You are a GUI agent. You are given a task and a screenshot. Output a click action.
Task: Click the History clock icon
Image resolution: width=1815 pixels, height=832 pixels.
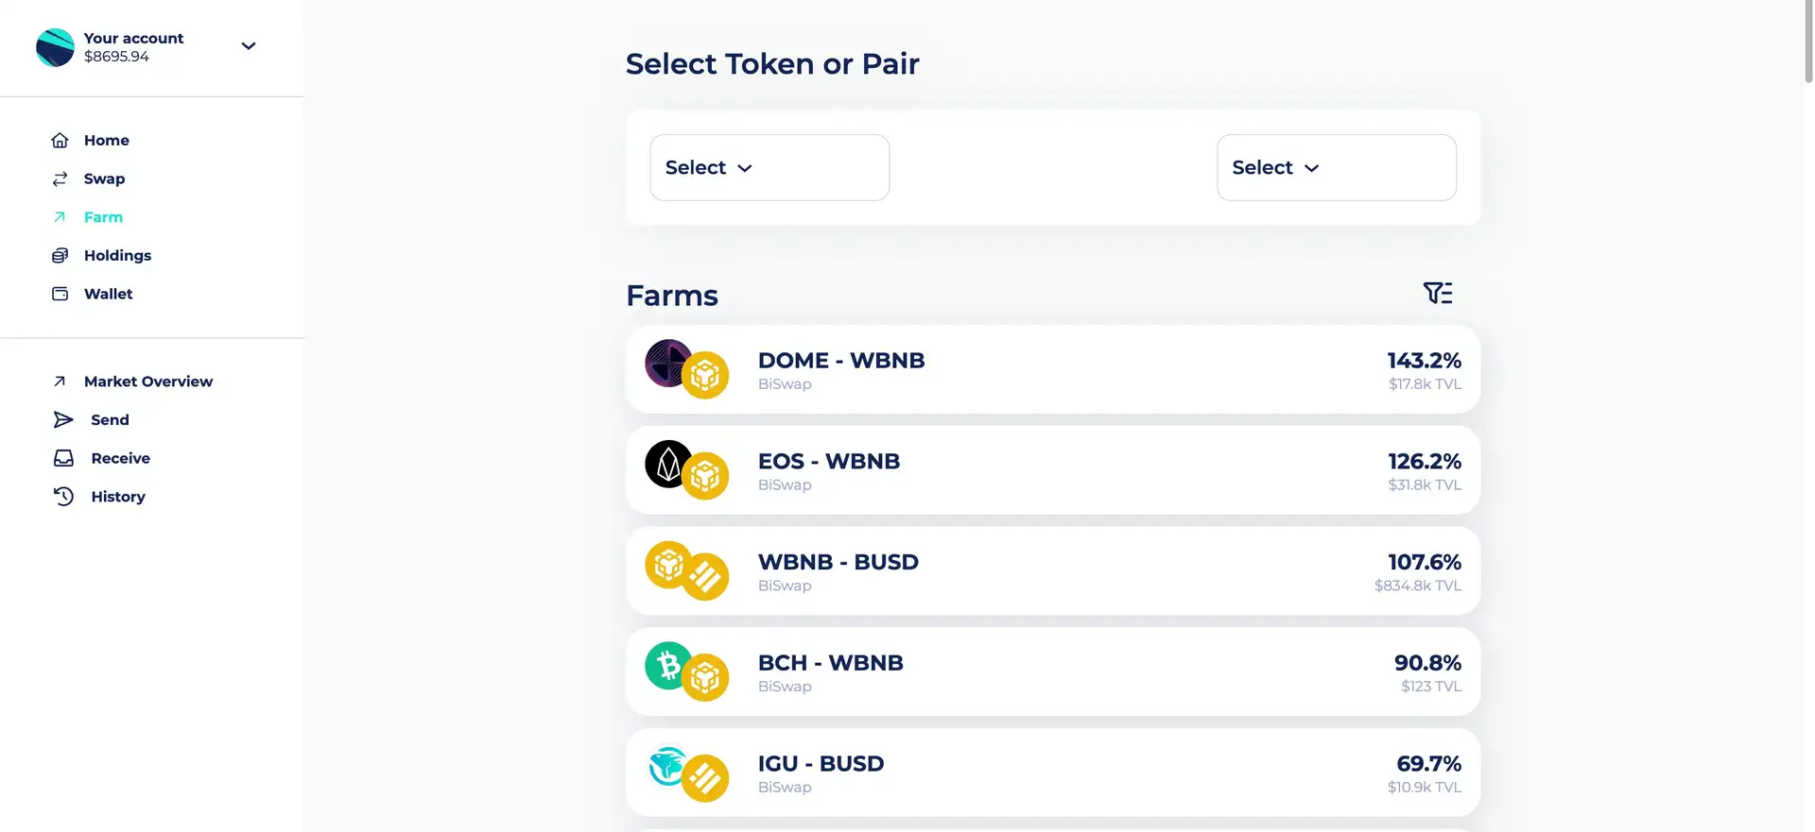click(x=63, y=497)
